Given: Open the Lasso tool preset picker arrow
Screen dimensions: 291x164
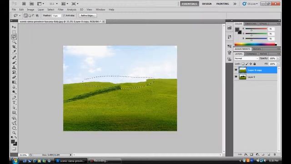Looking at the screenshot, I should 20,15.
